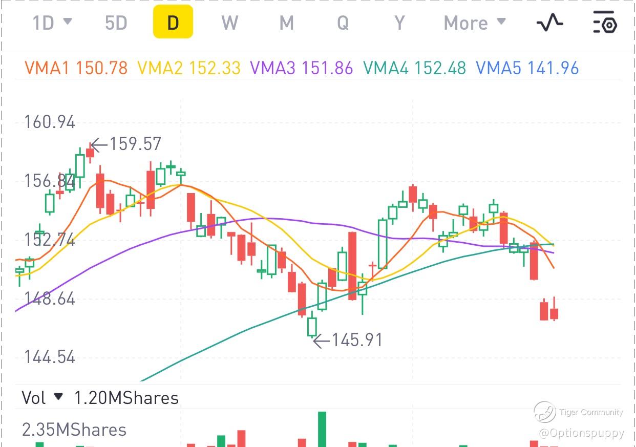This screenshot has width=636, height=447.
Task: Select the highlighted D daily tab
Action: 173,22
